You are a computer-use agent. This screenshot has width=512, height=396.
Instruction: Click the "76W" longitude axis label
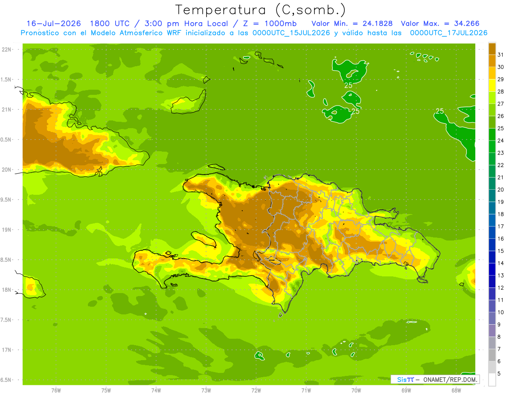pos(56,390)
